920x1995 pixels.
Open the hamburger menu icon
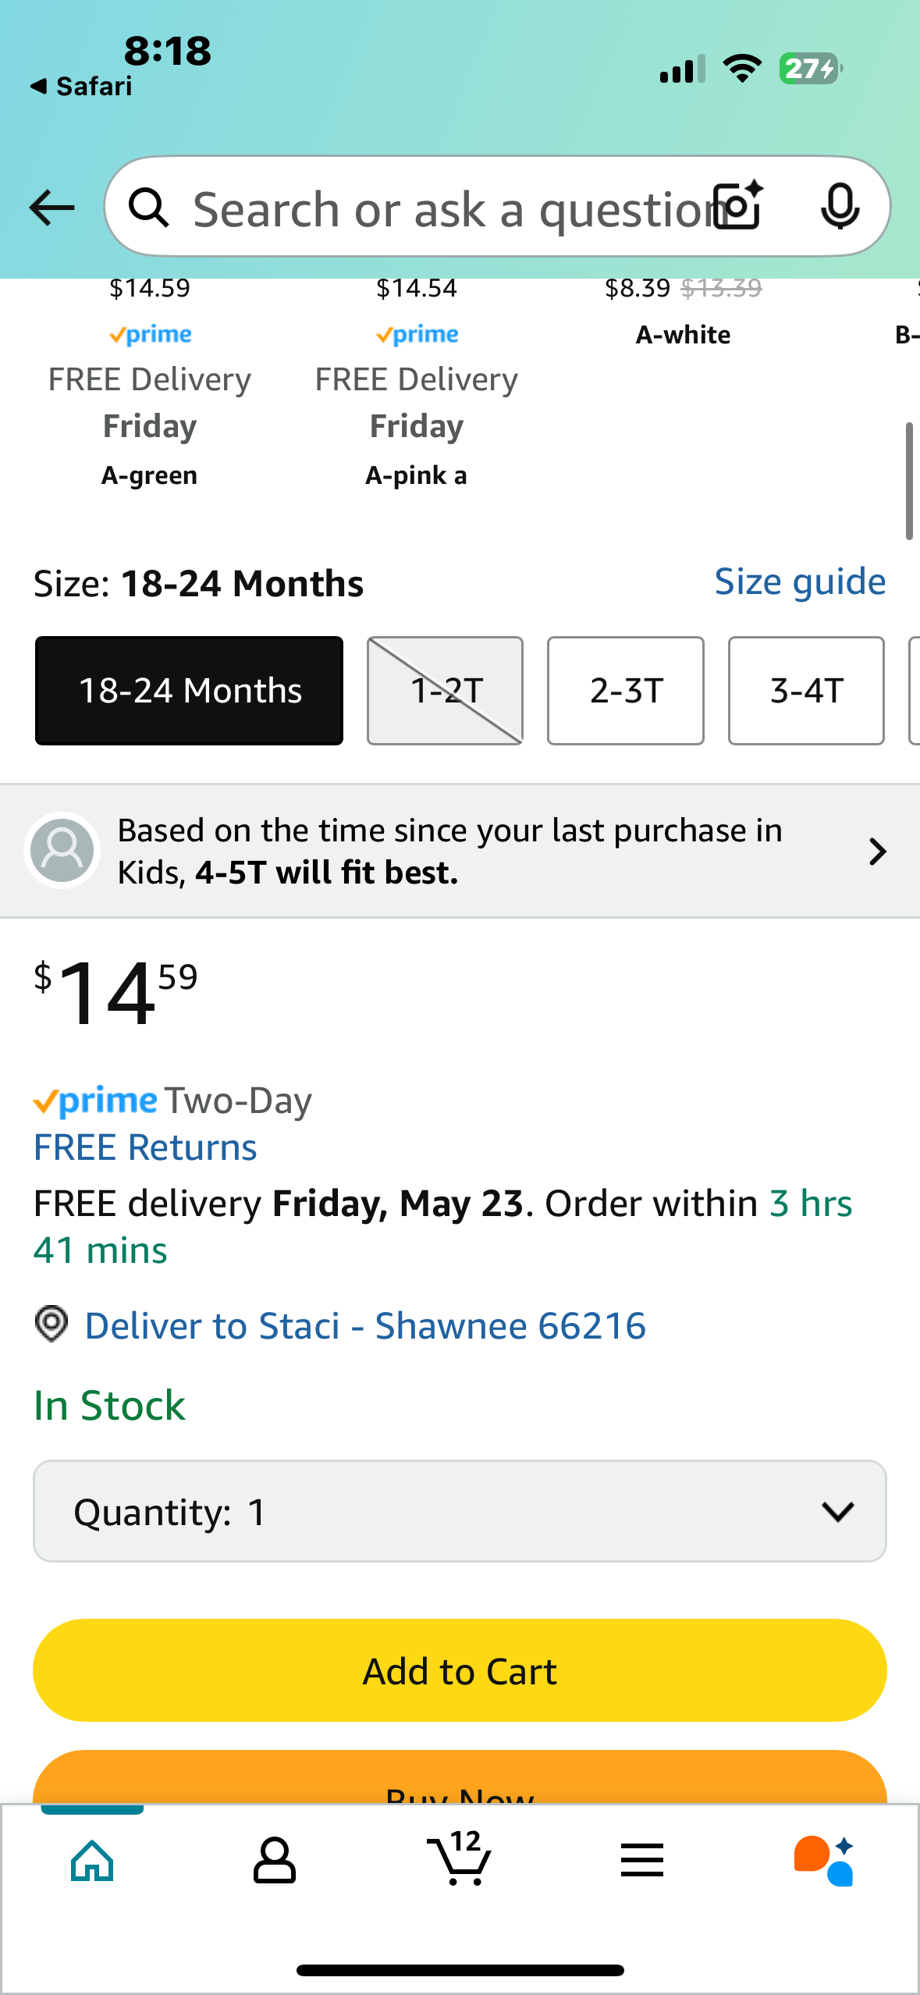pyautogui.click(x=642, y=1860)
